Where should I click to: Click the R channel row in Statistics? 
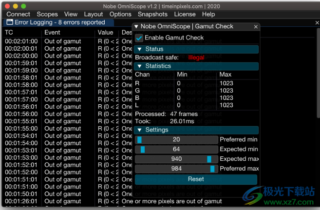196,83
